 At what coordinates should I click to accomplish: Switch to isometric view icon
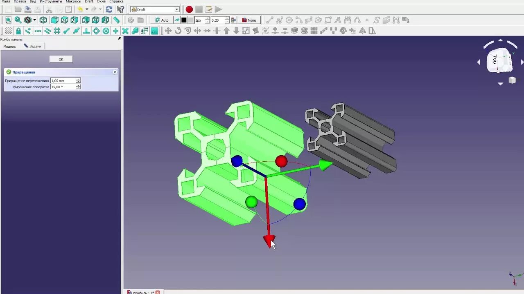pos(43,20)
